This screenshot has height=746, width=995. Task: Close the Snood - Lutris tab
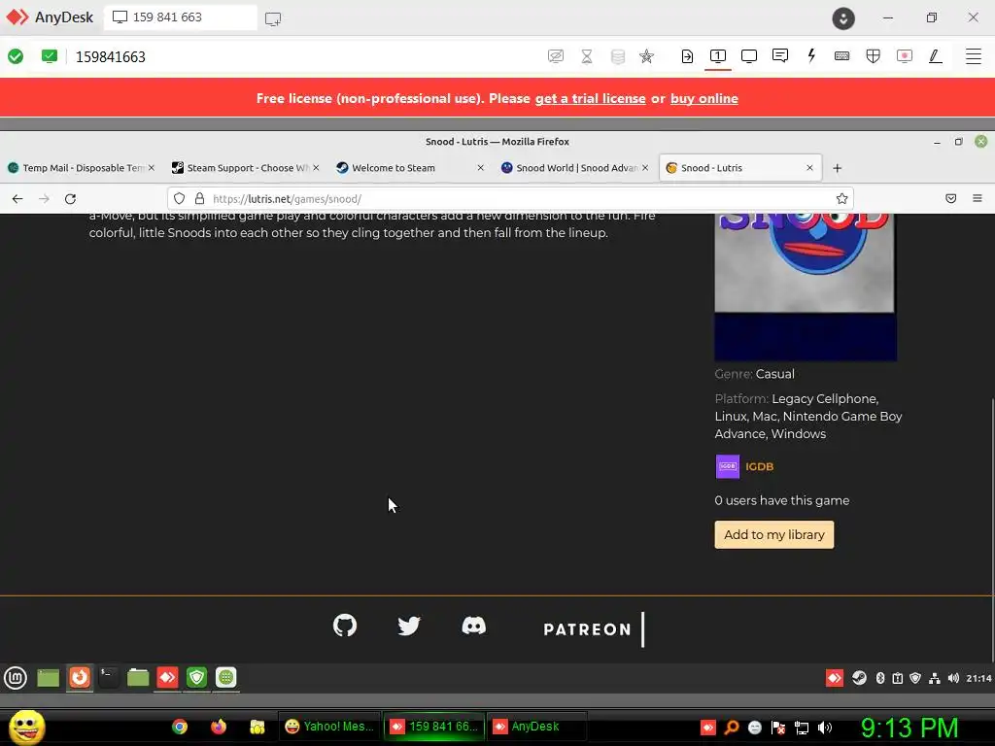click(809, 168)
